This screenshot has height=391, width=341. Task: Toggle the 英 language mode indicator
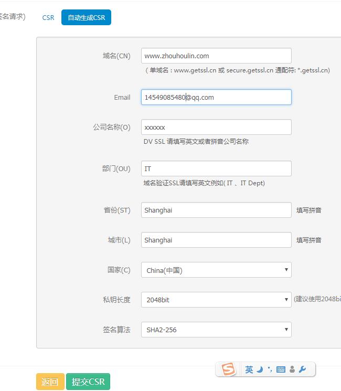pyautogui.click(x=249, y=369)
